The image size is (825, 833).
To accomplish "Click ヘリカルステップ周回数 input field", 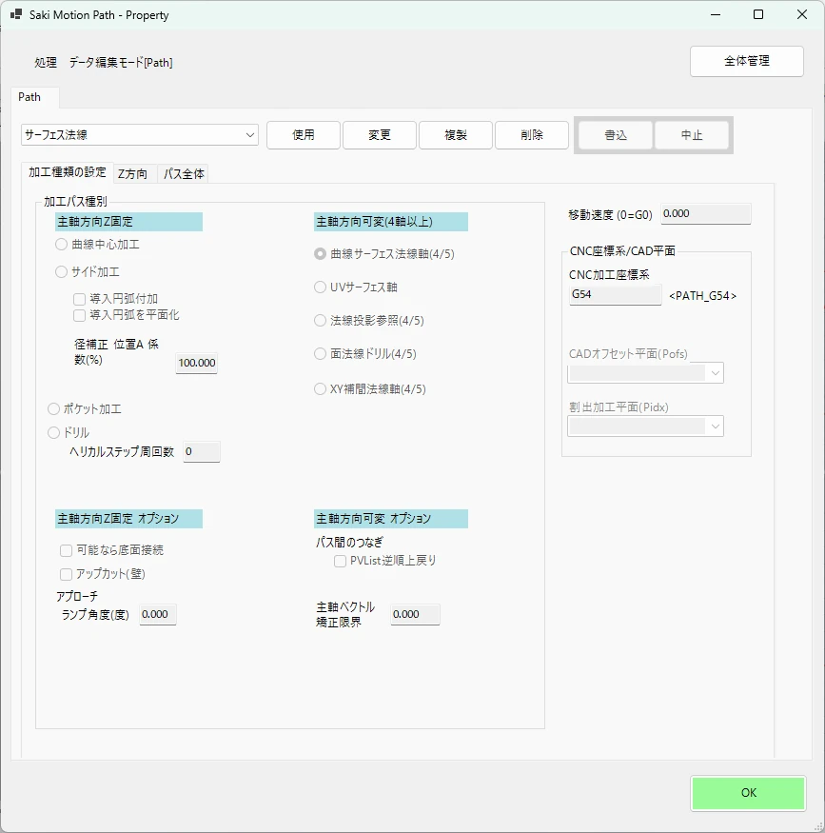I will (202, 451).
